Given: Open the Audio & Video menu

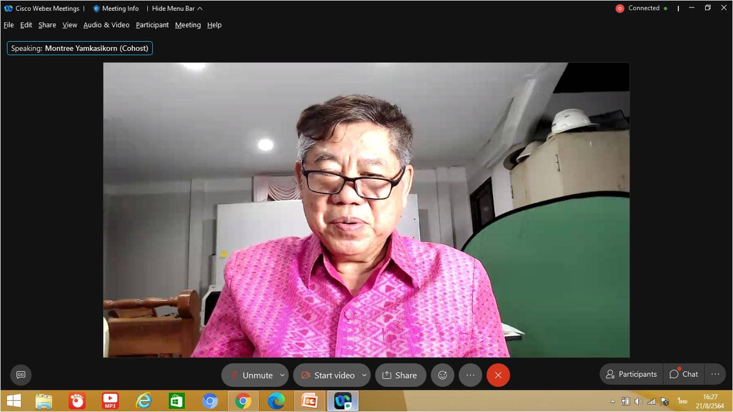Looking at the screenshot, I should point(106,25).
